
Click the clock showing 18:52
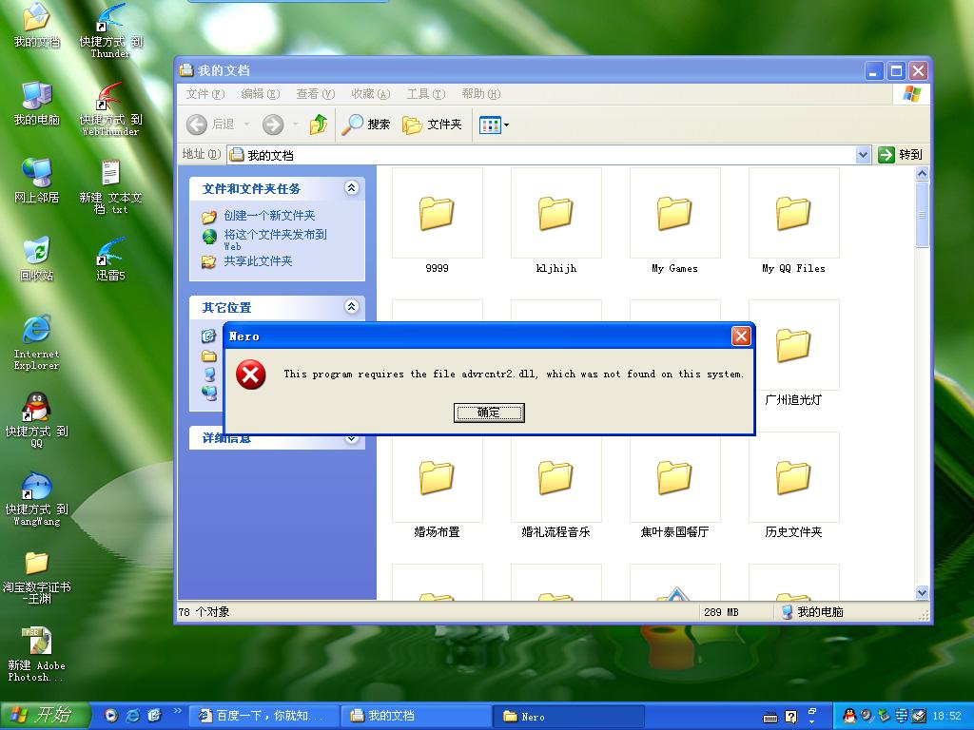tap(946, 716)
